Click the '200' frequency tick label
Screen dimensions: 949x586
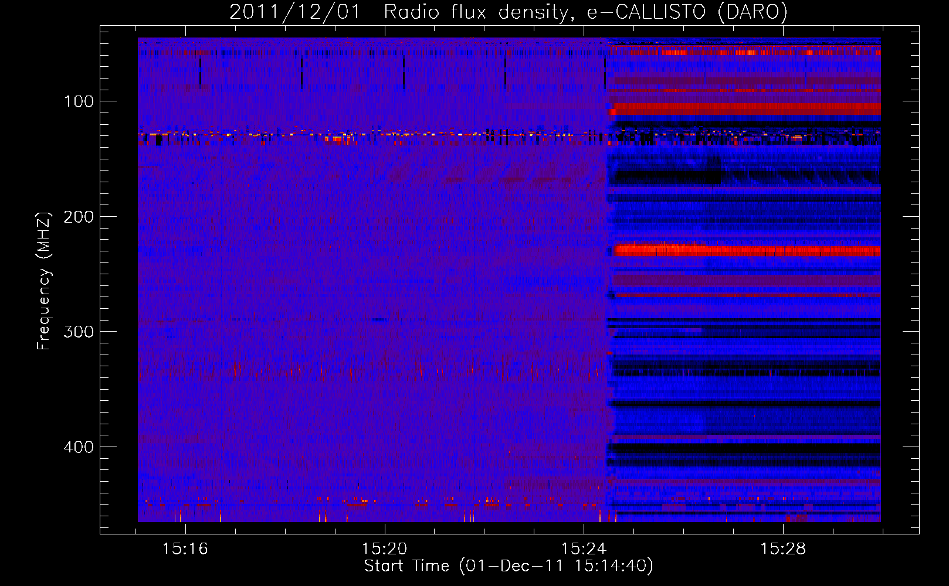(79, 217)
